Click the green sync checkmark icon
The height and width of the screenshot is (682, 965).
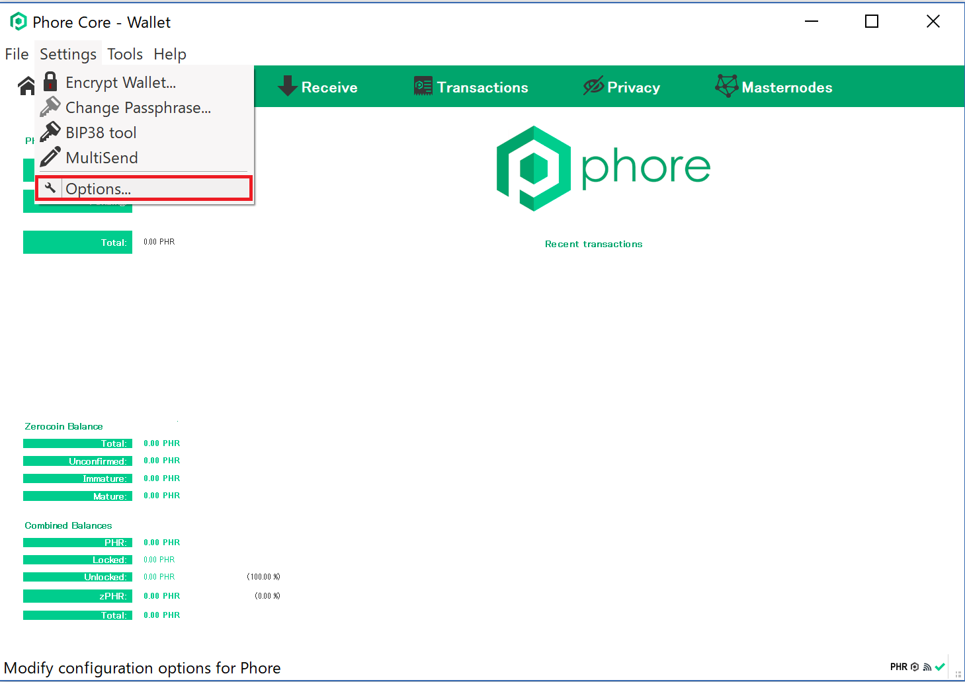[x=940, y=667]
